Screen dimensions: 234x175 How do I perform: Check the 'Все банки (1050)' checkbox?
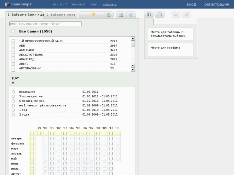point(13,31)
